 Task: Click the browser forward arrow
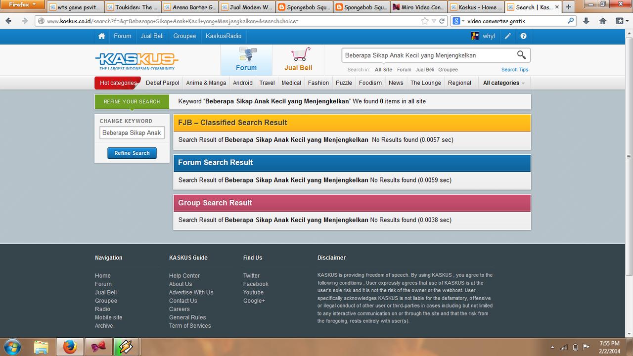click(x=25, y=21)
